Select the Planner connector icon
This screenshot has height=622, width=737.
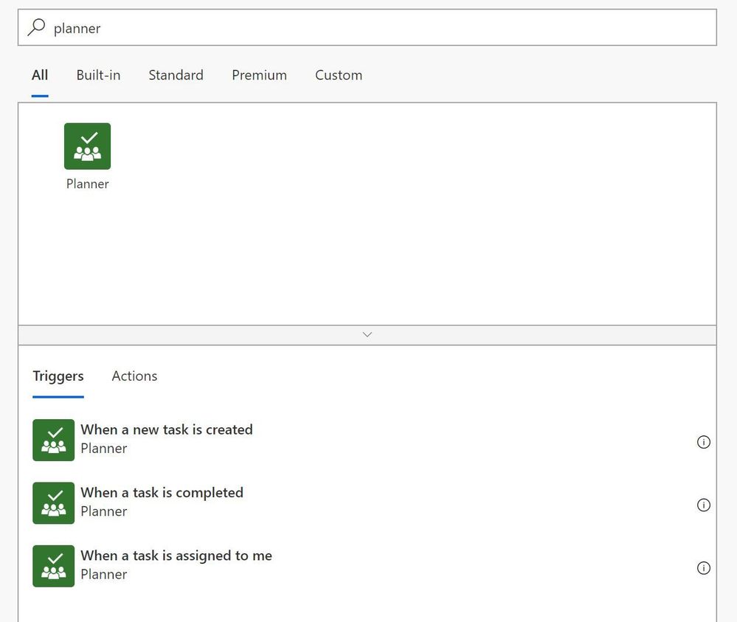[88, 146]
